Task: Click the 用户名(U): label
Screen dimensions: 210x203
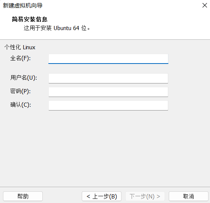Action: [24, 78]
